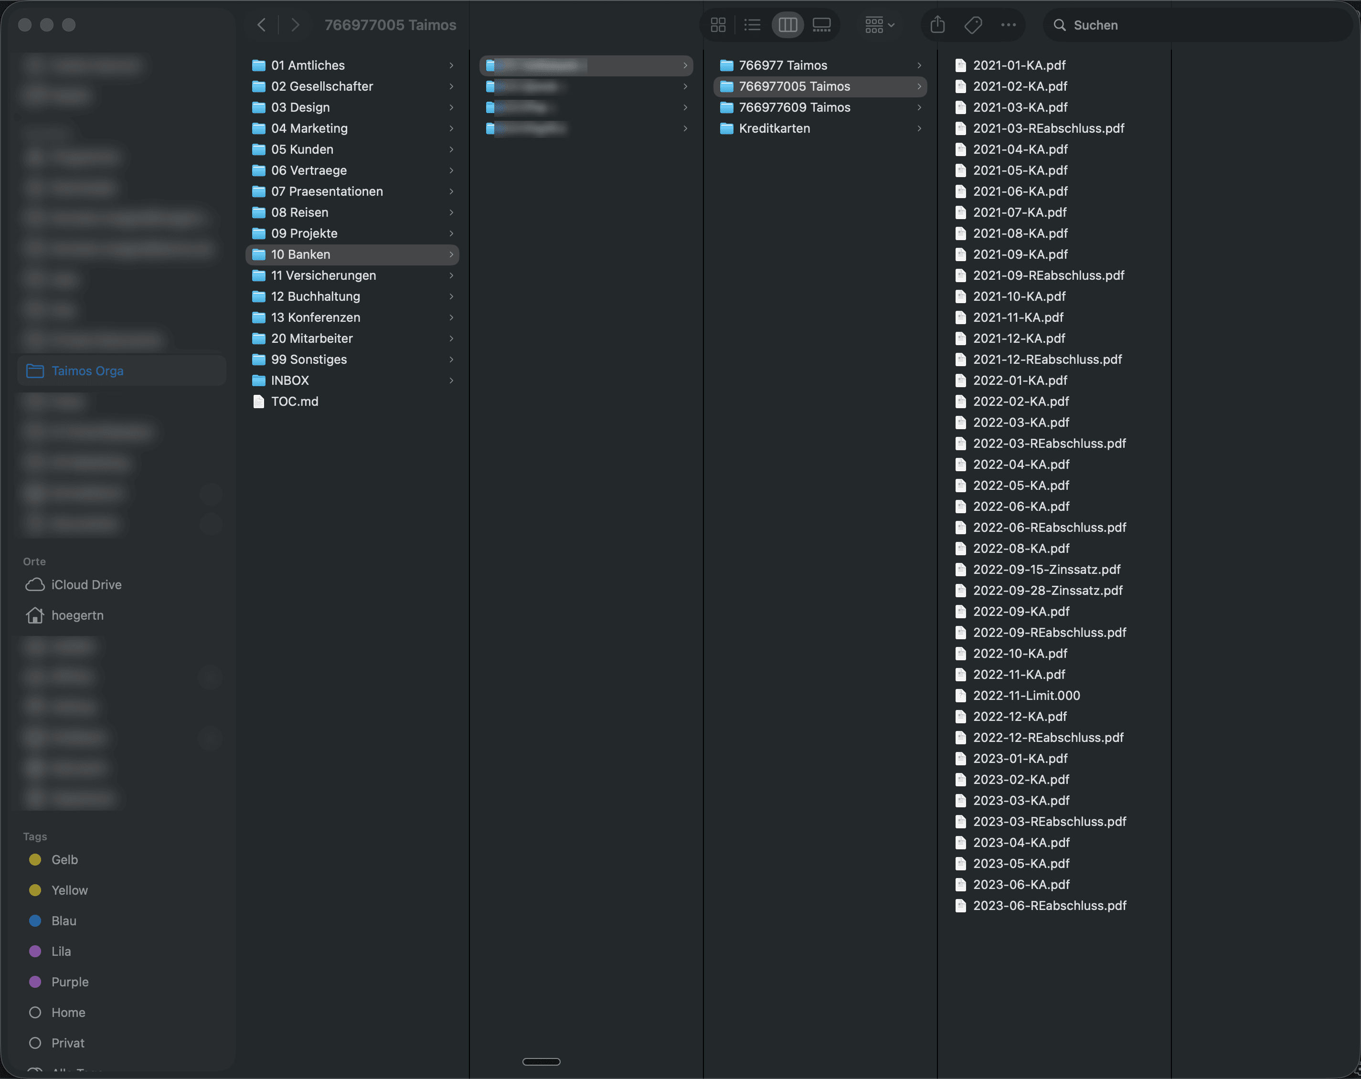Open the 05 Kunden folder
The height and width of the screenshot is (1079, 1361).
pyautogui.click(x=352, y=149)
